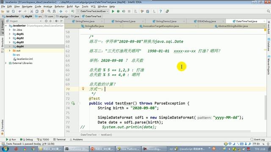Expand the day02 module

[x=10, y=38]
